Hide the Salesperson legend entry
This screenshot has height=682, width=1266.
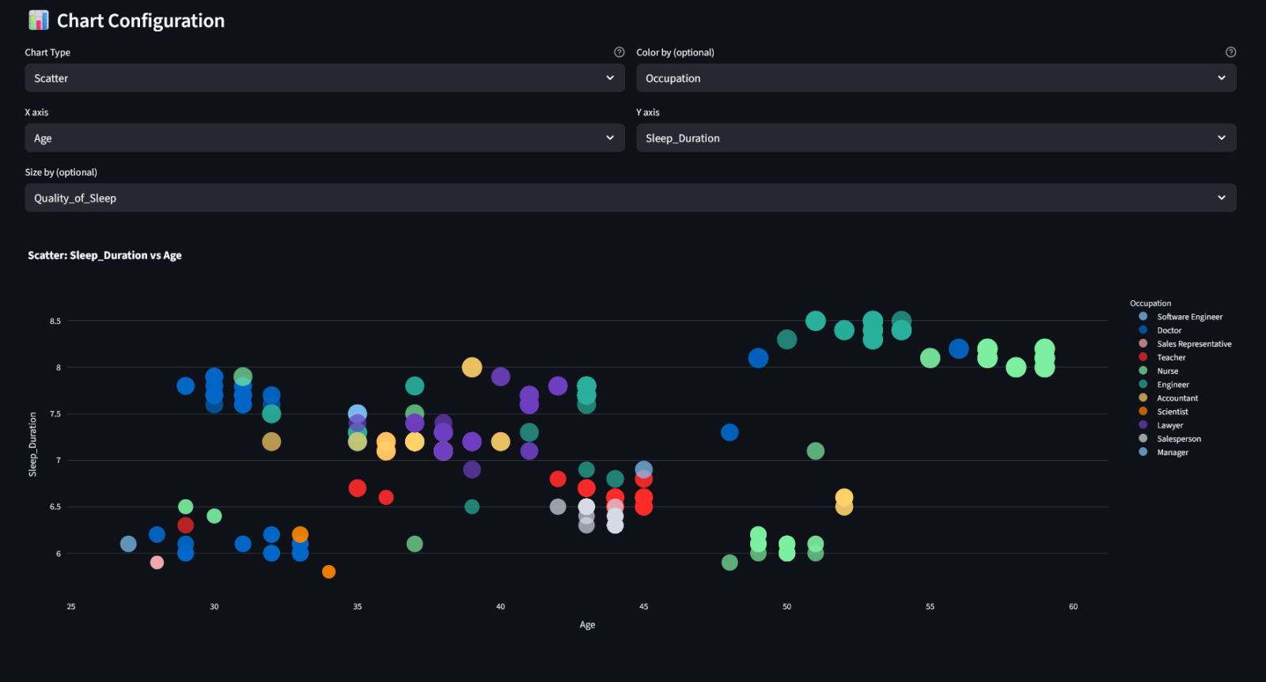(1178, 439)
